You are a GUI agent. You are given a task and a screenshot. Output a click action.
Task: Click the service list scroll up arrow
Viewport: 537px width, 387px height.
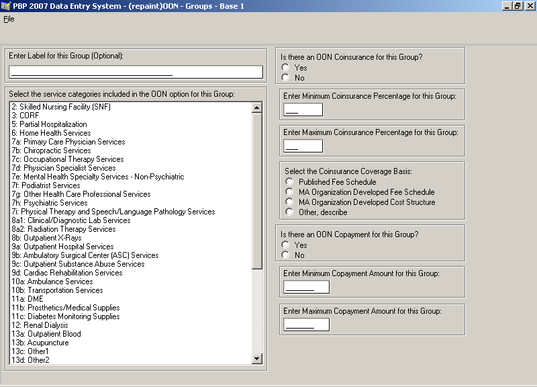pos(257,107)
